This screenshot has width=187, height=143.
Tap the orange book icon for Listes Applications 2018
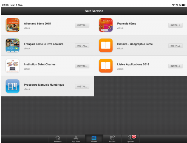[106, 66]
